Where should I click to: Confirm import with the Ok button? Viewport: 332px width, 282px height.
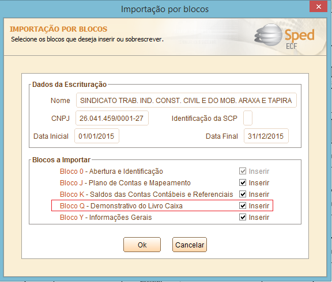142,245
